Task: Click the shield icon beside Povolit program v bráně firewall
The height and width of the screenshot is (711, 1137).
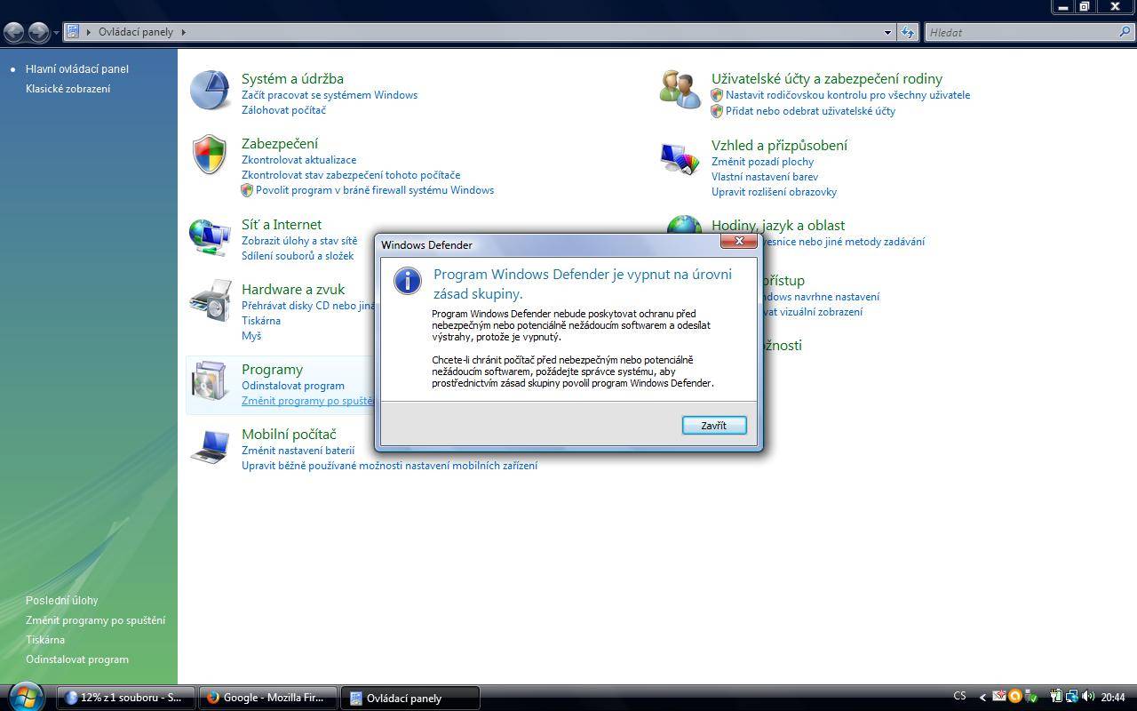Action: (x=247, y=190)
